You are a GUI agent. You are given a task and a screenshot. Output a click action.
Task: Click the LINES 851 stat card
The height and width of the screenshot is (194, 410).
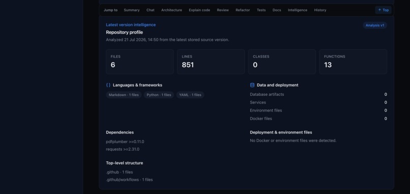click(211, 62)
